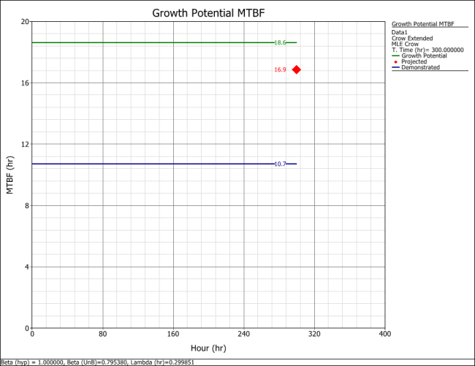Click the Crow Extended legend text
Viewport: 475px width, 366px height.
tap(412, 38)
